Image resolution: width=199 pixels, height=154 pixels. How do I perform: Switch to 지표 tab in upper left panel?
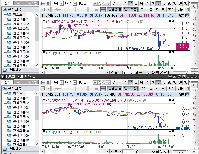pos(20,3)
